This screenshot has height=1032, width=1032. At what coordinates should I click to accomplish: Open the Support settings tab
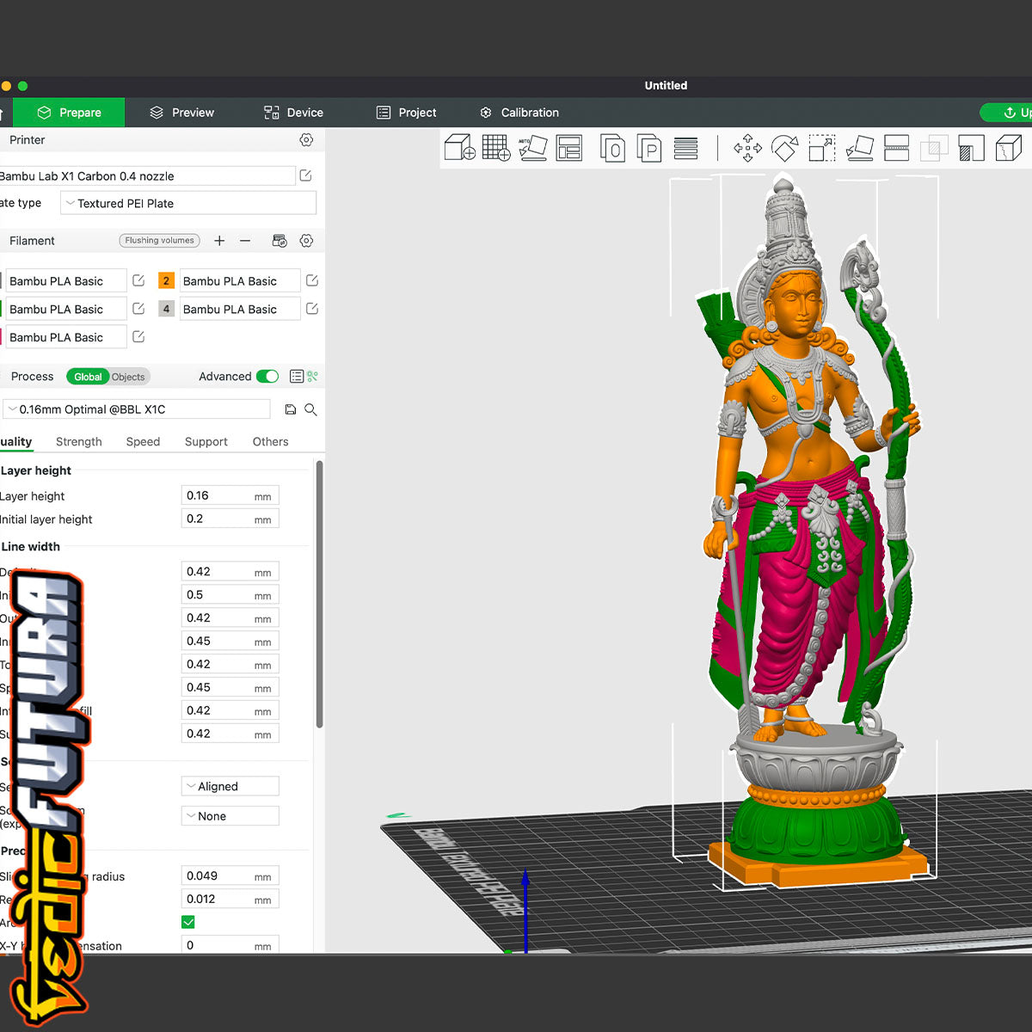point(206,442)
